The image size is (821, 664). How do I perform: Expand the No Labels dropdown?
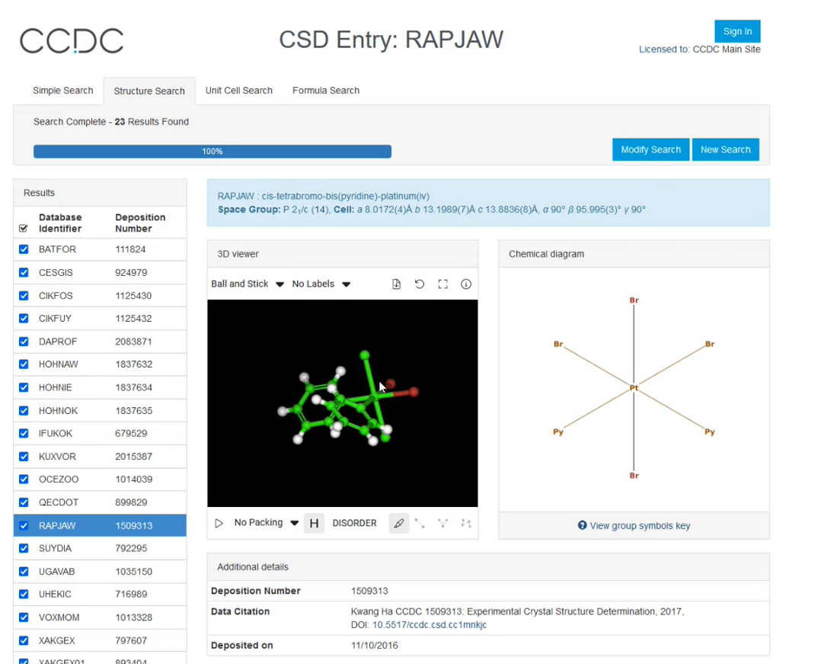coord(321,284)
